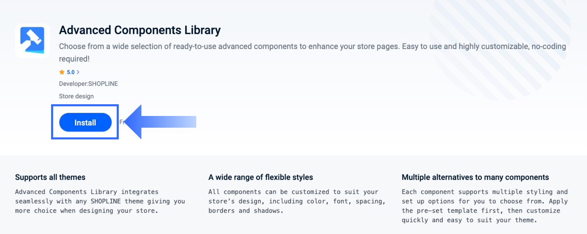Select the Store design category label

(76, 96)
